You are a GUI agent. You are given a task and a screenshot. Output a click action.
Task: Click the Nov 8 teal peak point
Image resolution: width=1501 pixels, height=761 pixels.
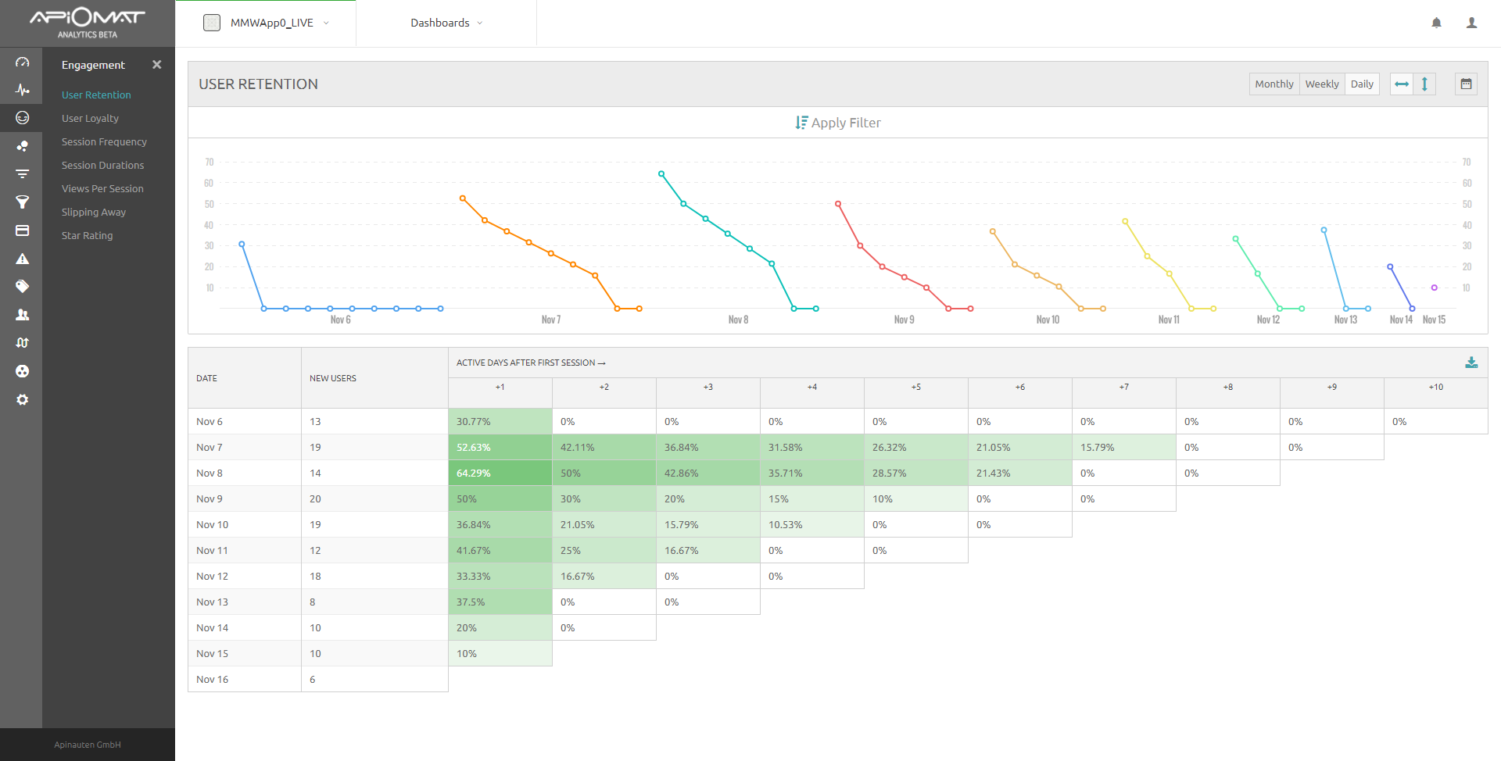click(661, 173)
